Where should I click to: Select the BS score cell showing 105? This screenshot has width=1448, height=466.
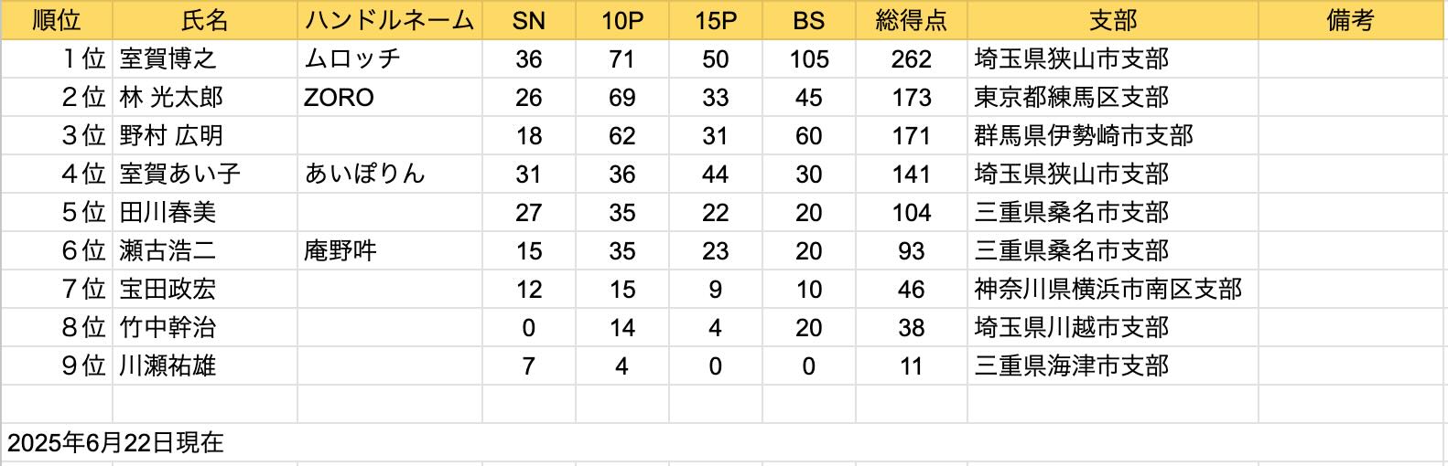pyautogui.click(x=808, y=59)
